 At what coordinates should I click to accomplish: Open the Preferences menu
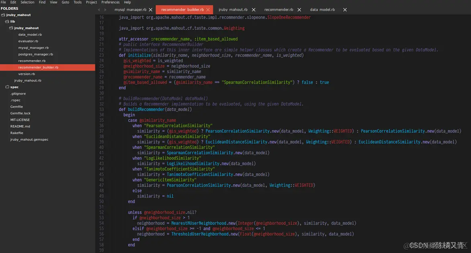coord(110,2)
